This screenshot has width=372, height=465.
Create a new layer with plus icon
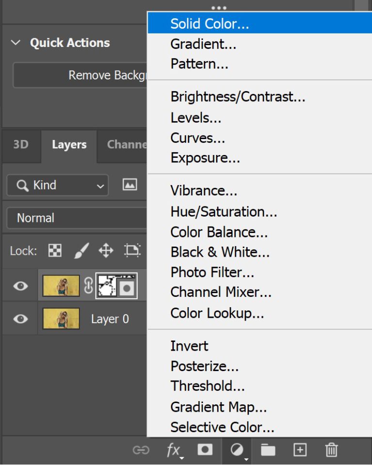(300, 450)
